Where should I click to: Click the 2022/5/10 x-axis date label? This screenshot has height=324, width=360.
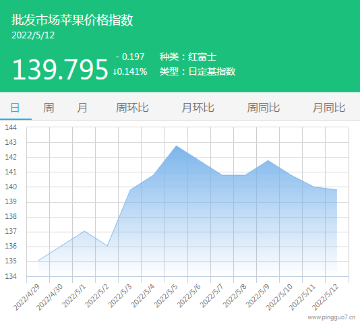pyautogui.click(x=279, y=297)
